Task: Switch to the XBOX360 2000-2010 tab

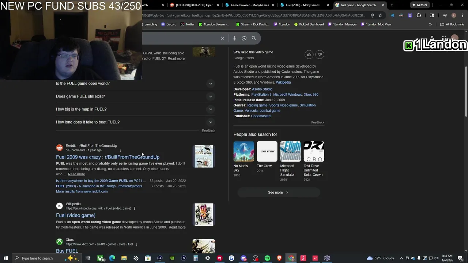Action: (194, 5)
